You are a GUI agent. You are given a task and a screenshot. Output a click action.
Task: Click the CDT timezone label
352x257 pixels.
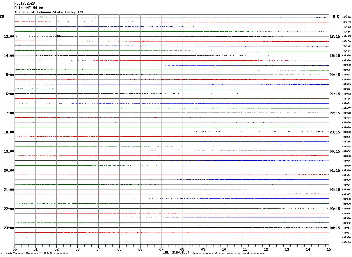(x=3, y=17)
